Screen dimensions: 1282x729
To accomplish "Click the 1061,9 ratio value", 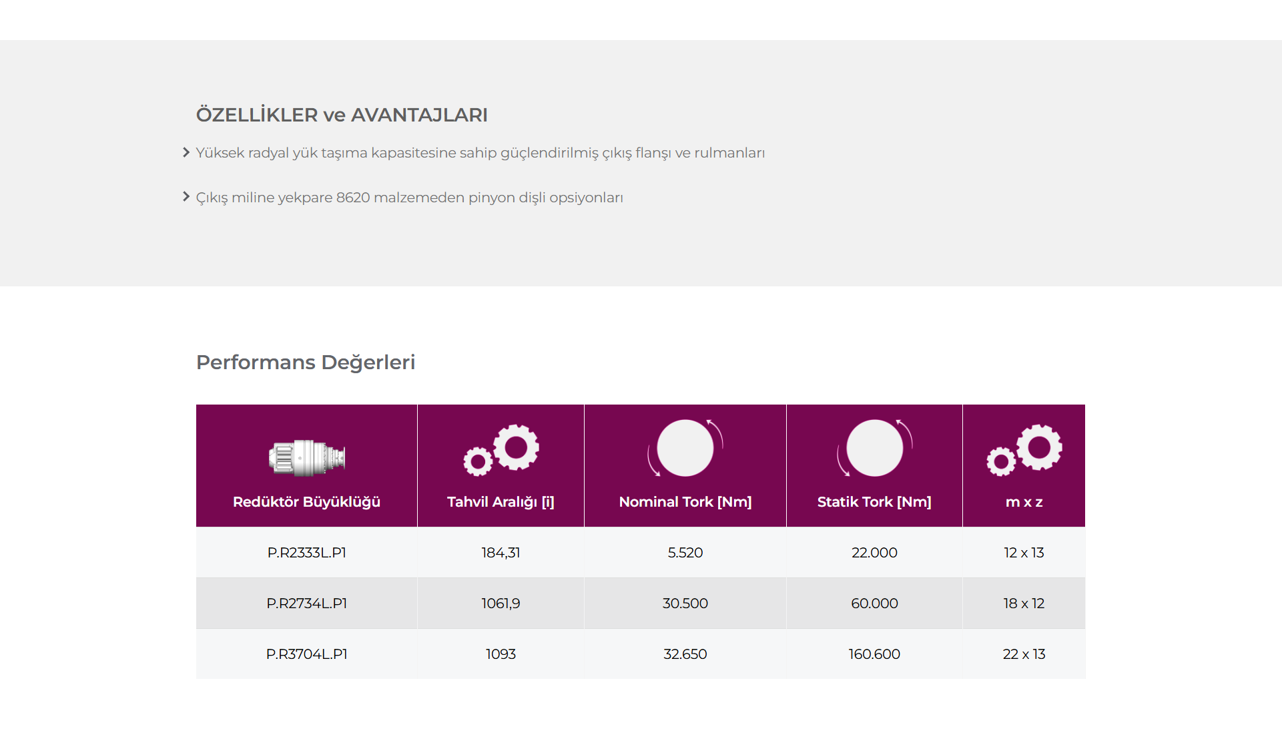I will [x=501, y=603].
